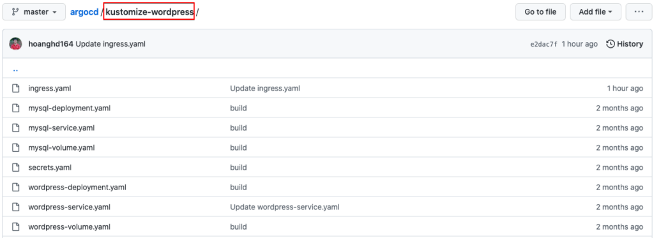
Task: Open the ingress.yaml file
Action: (x=50, y=88)
